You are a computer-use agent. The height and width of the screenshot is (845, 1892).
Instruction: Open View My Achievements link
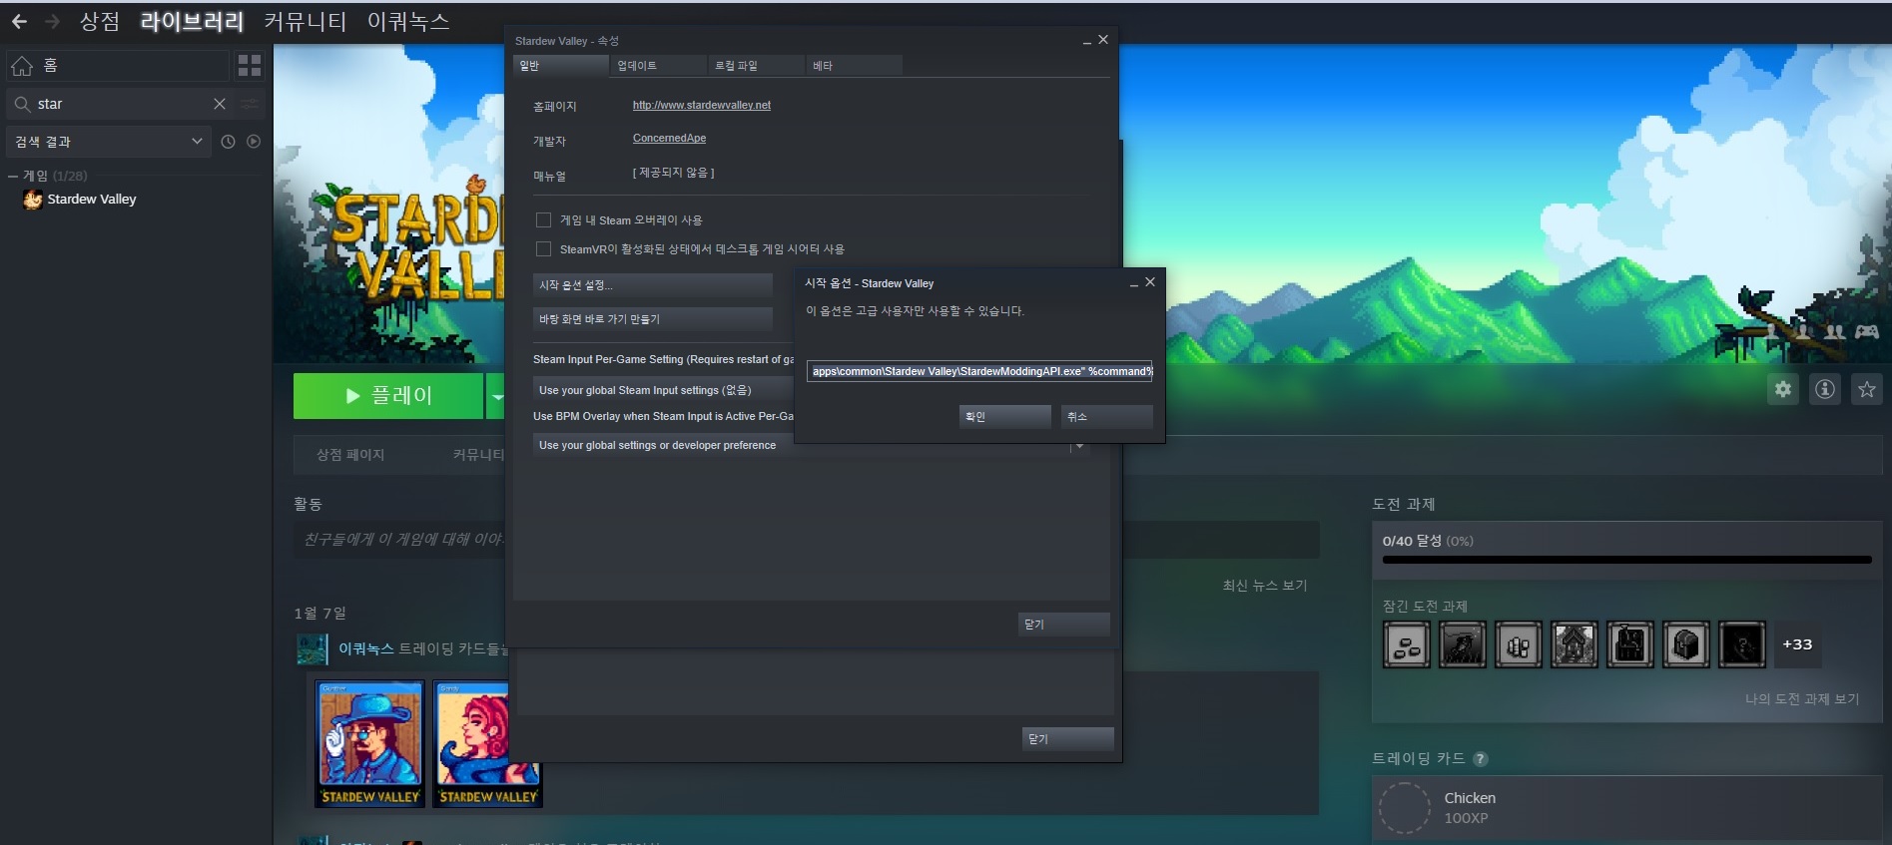(1801, 698)
